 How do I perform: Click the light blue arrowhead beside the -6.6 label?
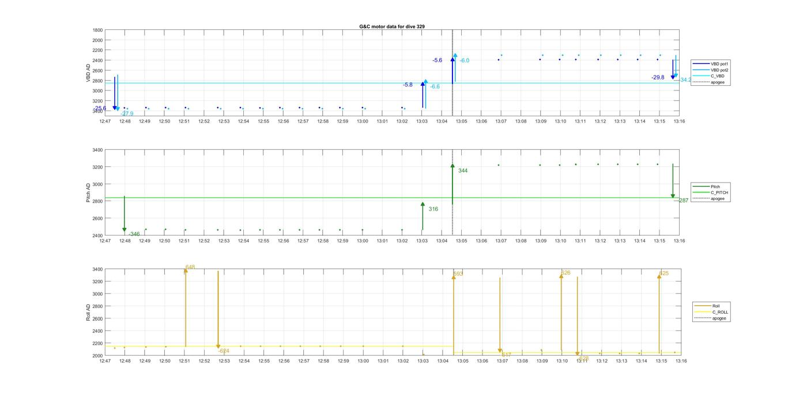[425, 82]
